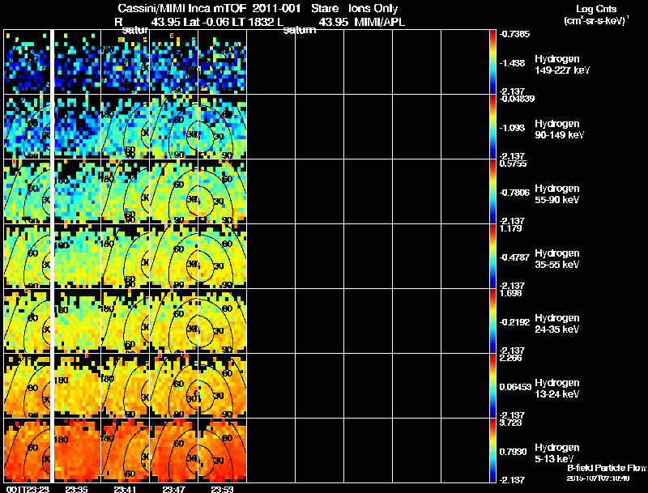Click the '-0.2192' colorbar value

pos(514,322)
